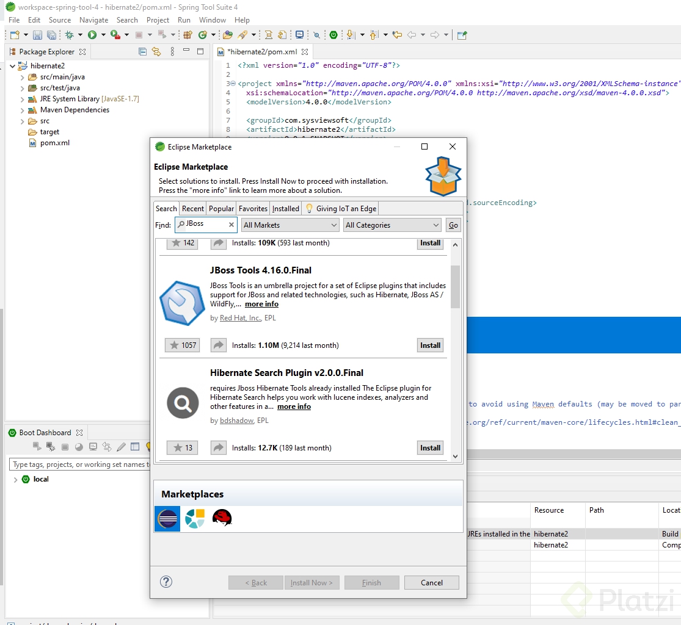Select the Eclipse Marketplace catalog icon
The width and height of the screenshot is (681, 625).
pyautogui.click(x=167, y=518)
